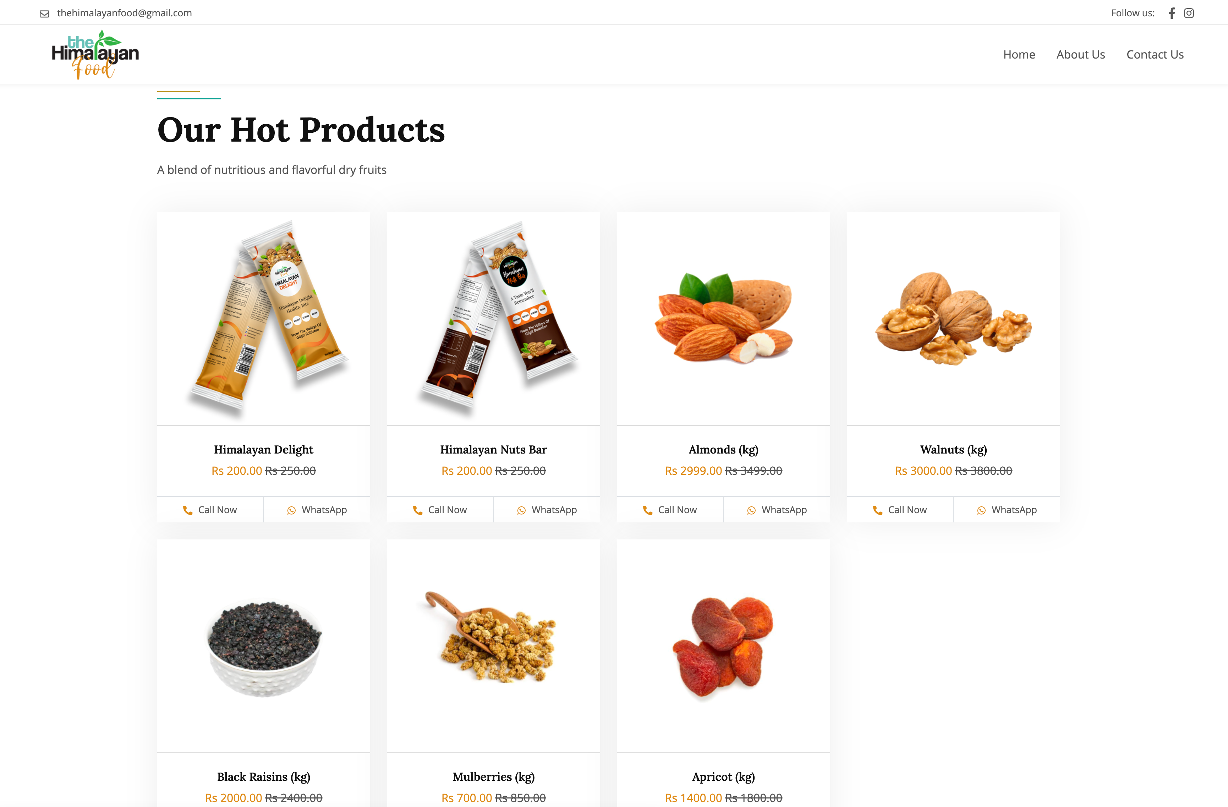Screen dimensions: 1228x807
Task: Open the Facebook icon link
Action: click(1172, 13)
